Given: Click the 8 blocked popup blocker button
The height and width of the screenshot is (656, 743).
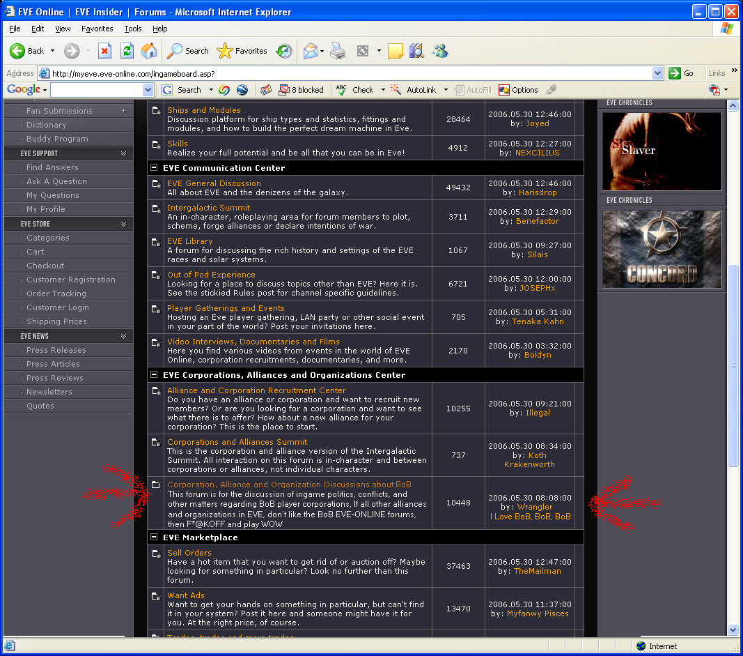Looking at the screenshot, I should [x=301, y=90].
